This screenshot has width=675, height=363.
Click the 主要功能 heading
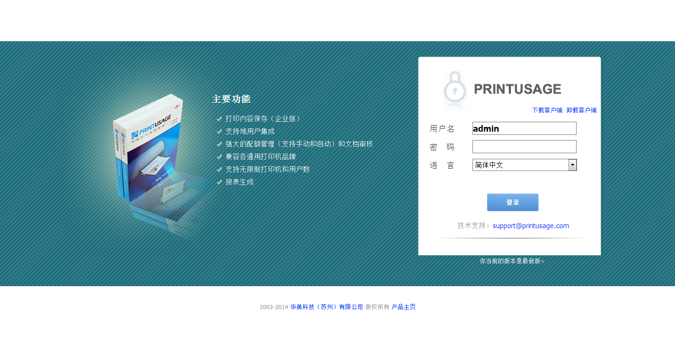(231, 99)
